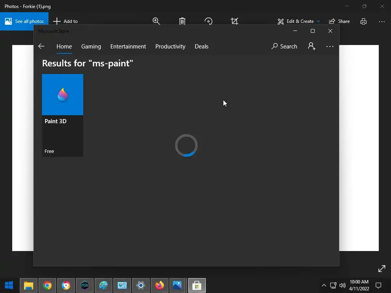The height and width of the screenshot is (293, 391).
Task: Click the Free price label on Paint 3D
Action: pos(49,151)
